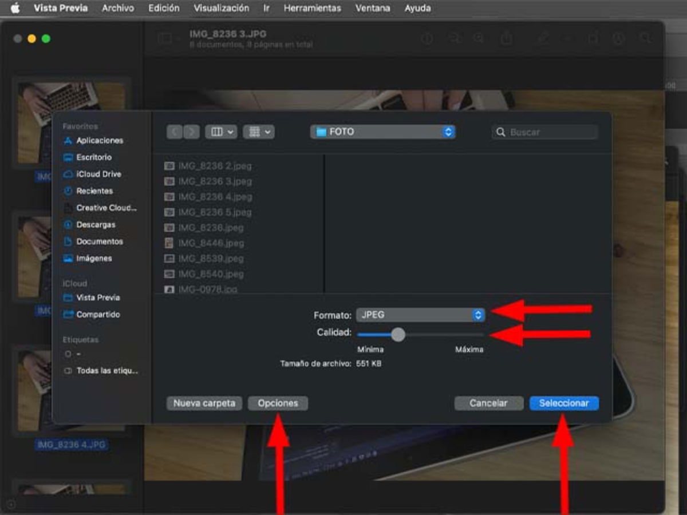Image resolution: width=687 pixels, height=515 pixels.
Task: Open the Apple menu
Action: pos(15,8)
